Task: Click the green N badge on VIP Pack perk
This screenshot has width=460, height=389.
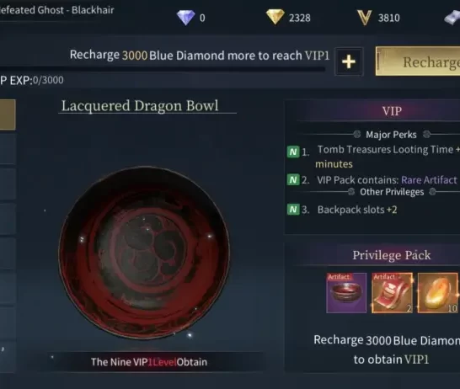Action: point(293,179)
